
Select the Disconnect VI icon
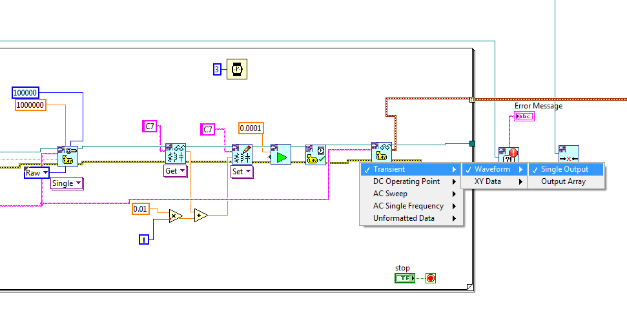tap(569, 154)
